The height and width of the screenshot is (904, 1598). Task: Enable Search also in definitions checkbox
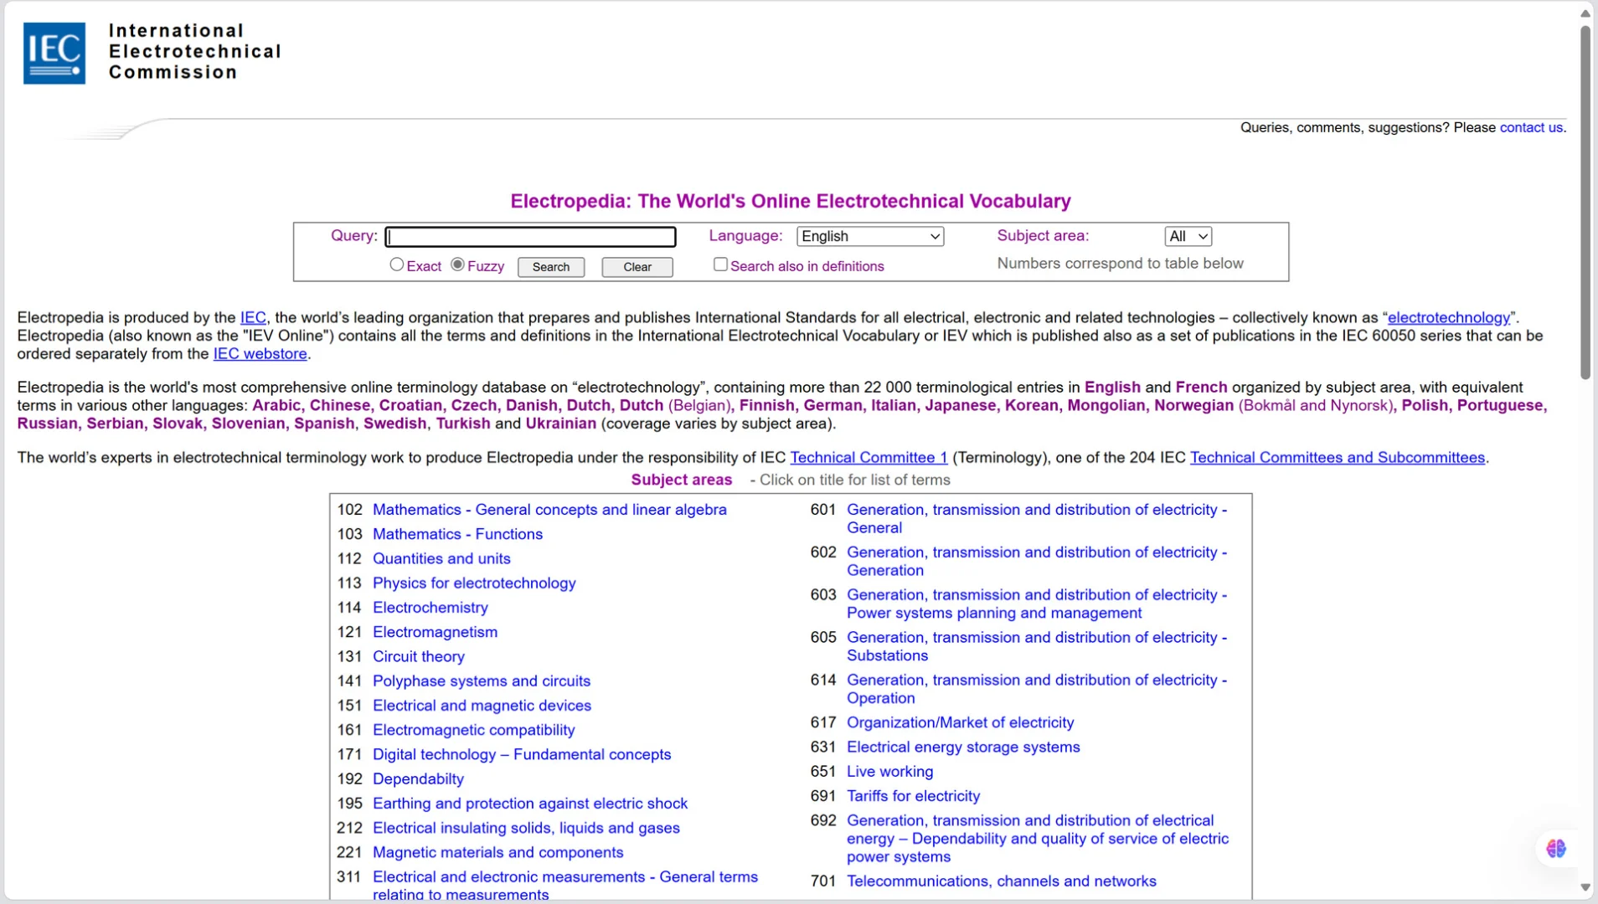[720, 265]
